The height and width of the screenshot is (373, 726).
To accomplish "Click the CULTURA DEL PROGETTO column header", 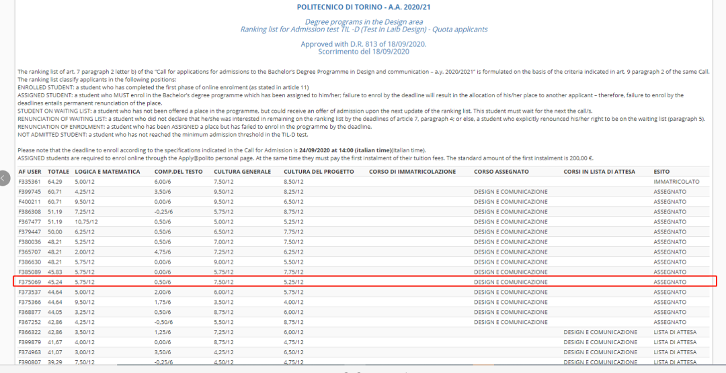I will (x=319, y=172).
